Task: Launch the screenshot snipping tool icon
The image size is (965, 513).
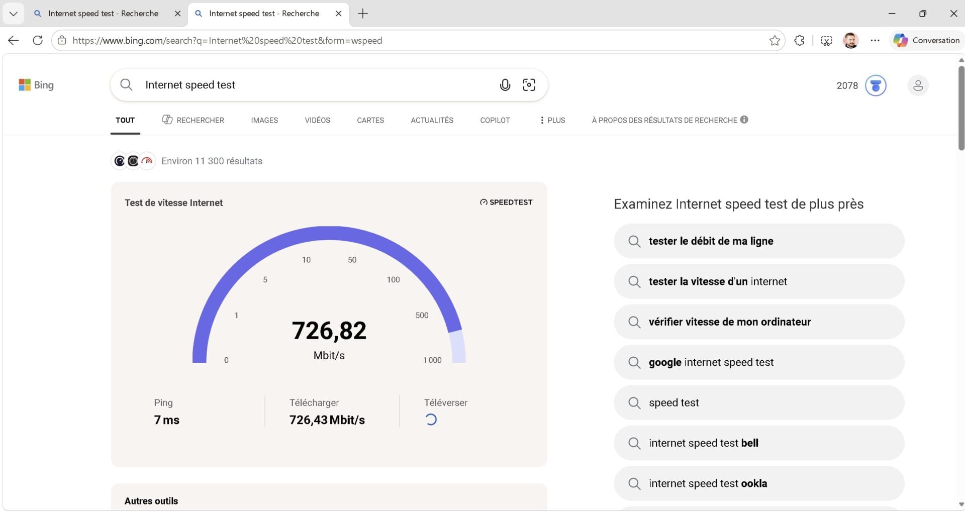Action: point(826,40)
